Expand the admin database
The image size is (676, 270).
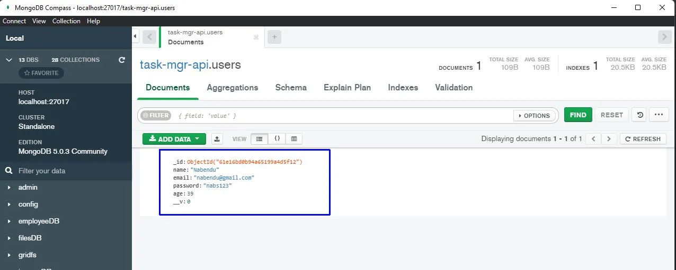tap(9, 188)
